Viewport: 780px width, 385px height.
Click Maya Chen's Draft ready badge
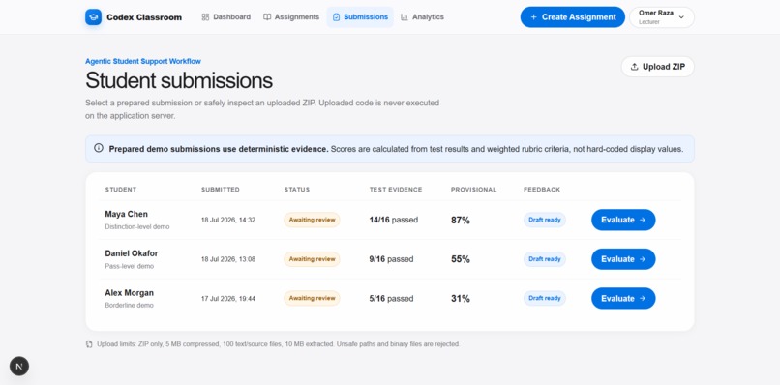[545, 220]
